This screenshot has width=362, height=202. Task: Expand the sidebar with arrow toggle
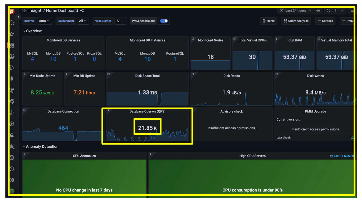point(18,17)
